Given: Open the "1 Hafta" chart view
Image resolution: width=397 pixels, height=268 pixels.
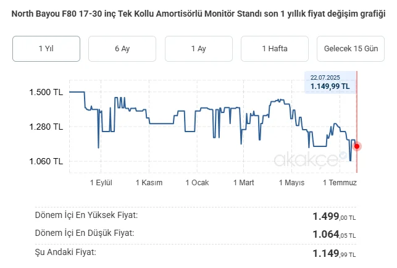Looking at the screenshot, I should tap(275, 49).
